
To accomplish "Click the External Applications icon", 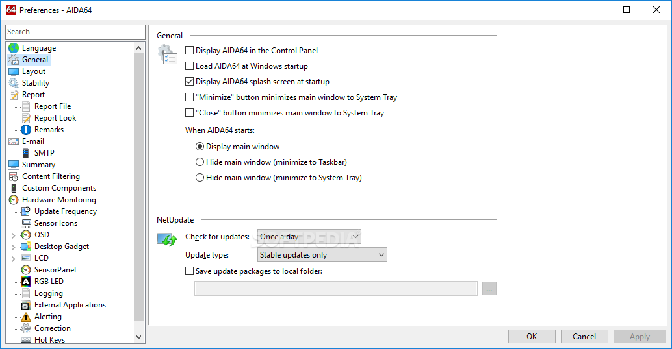I will 26,305.
